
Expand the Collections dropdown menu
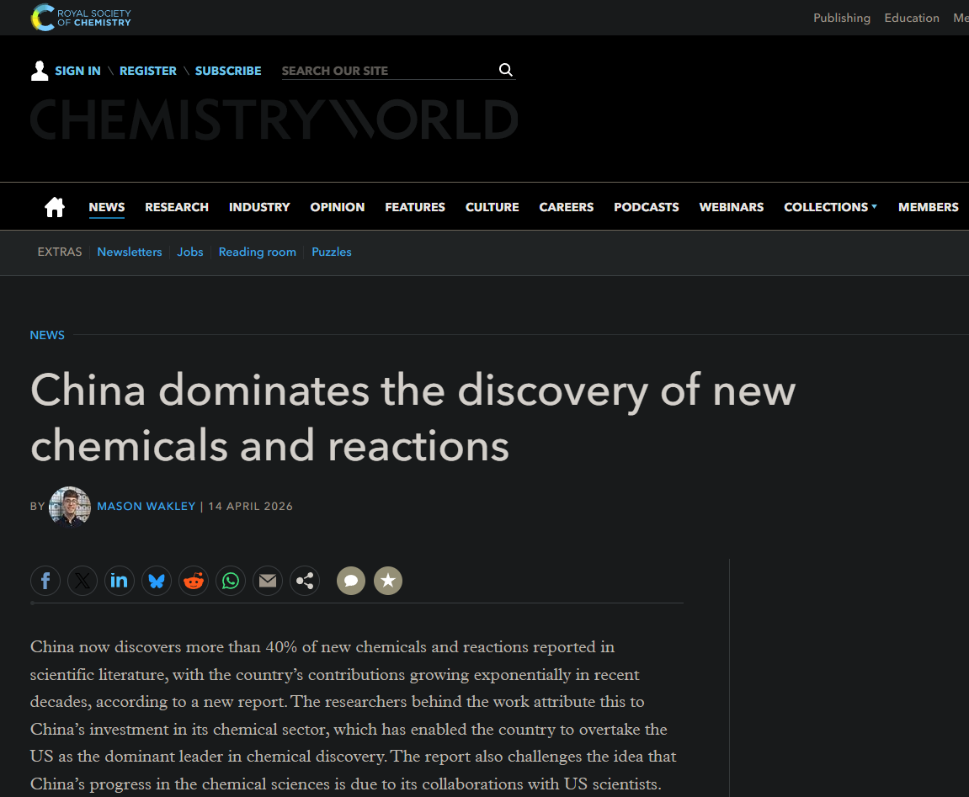click(830, 207)
